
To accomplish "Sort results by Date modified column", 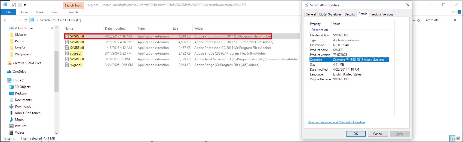I will pos(119,29).
